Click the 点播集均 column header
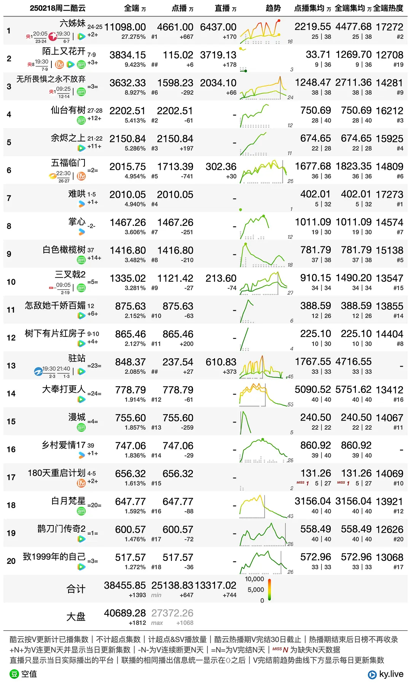The image size is (411, 689). coord(312,8)
